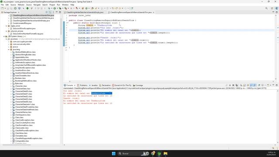Collapse the JRE System Library node
This screenshot has width=279, height=157.
click(x=4, y=36)
